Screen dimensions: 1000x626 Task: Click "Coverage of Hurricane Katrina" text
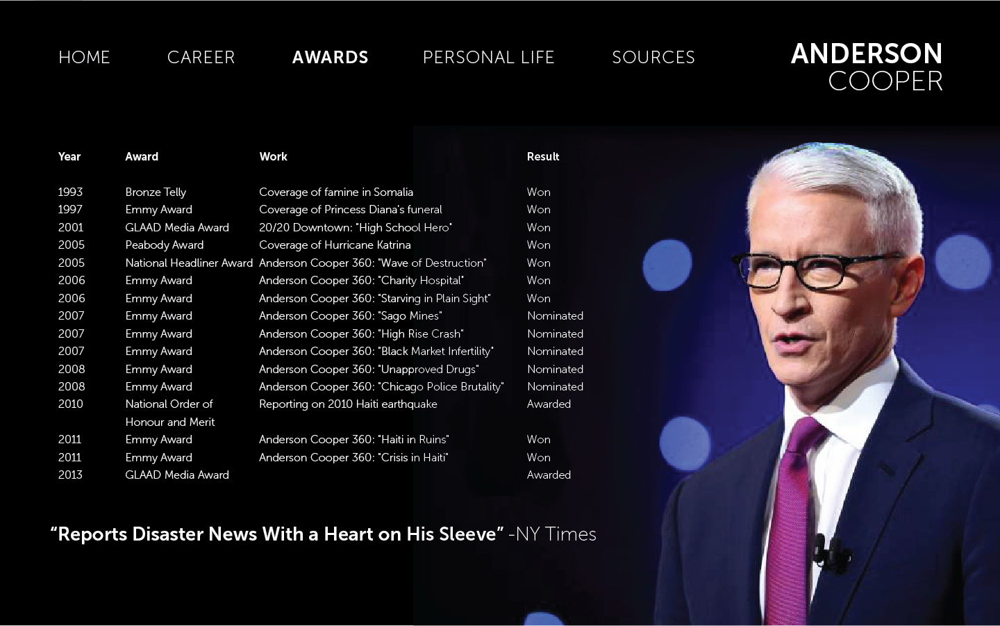pos(335,245)
